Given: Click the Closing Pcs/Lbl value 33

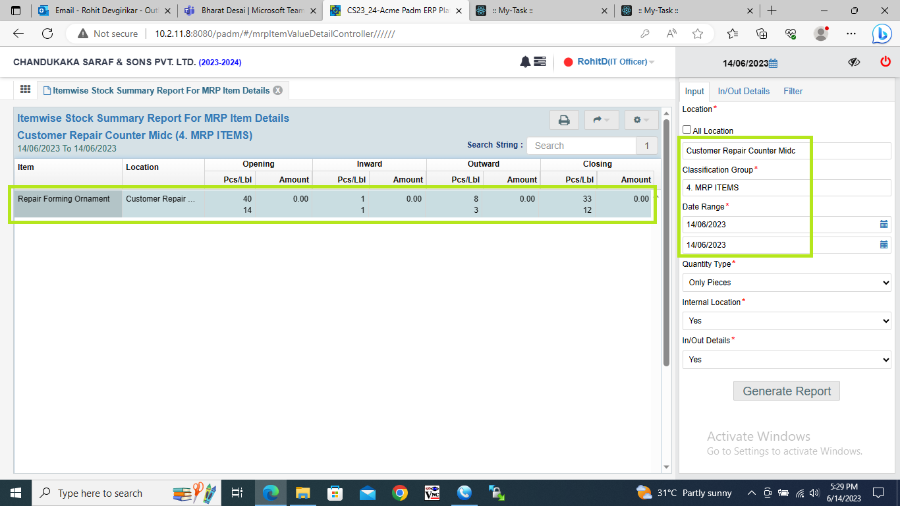Looking at the screenshot, I should (586, 198).
